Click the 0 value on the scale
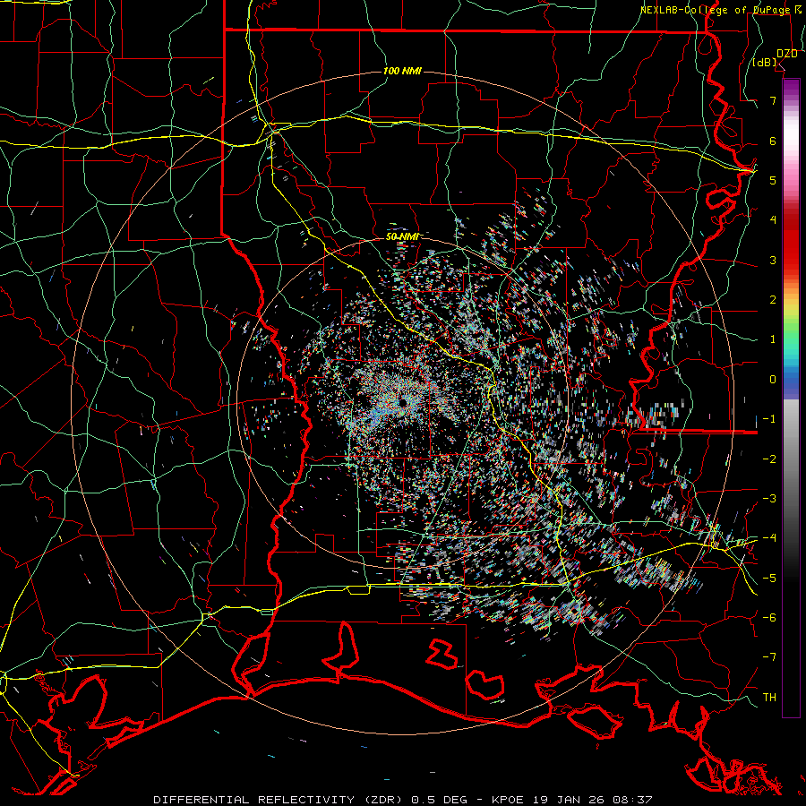 pyautogui.click(x=773, y=380)
